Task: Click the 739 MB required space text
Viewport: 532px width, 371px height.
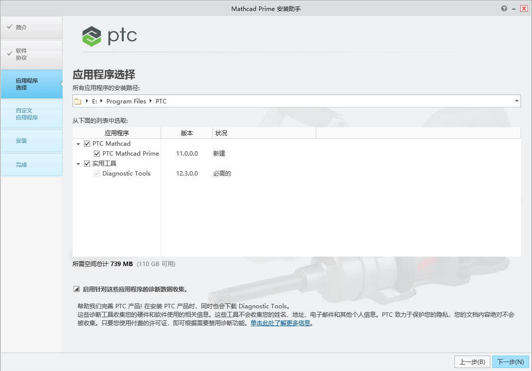Action: [x=121, y=264]
